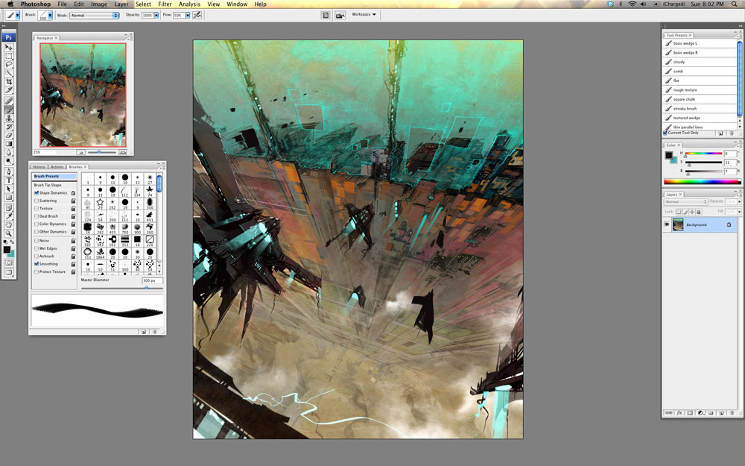
Task: Open the Layers blend mode dropdown
Action: (x=686, y=201)
